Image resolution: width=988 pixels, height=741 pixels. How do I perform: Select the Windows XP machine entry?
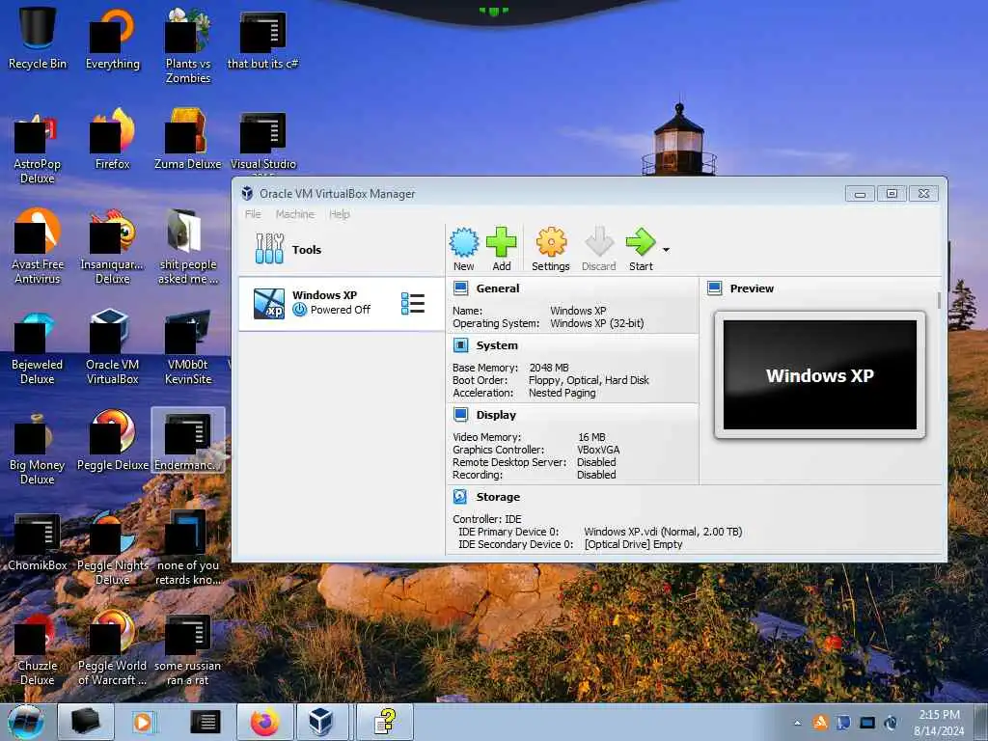point(341,303)
